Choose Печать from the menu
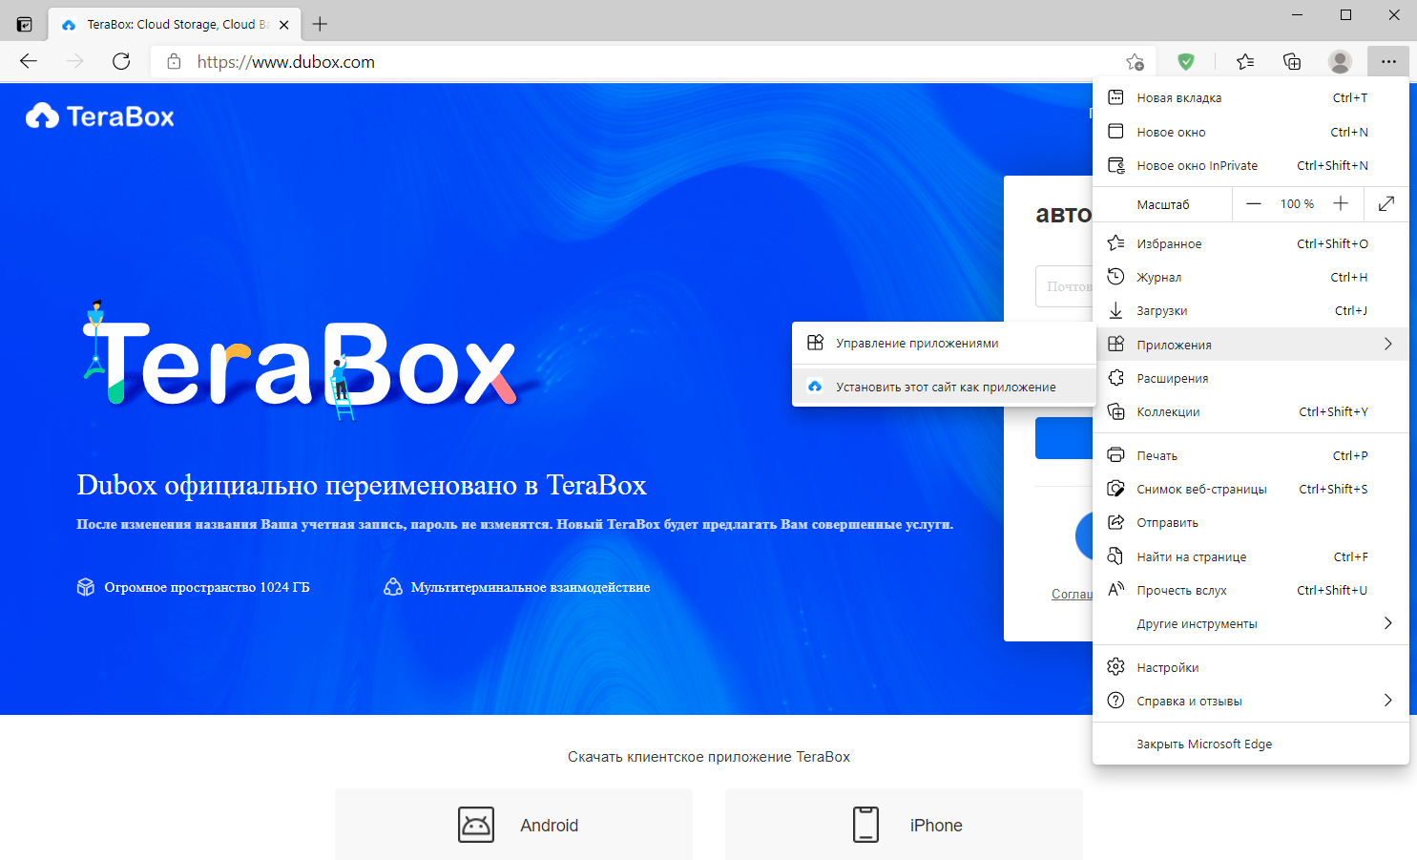The width and height of the screenshot is (1417, 860). 1251,455
